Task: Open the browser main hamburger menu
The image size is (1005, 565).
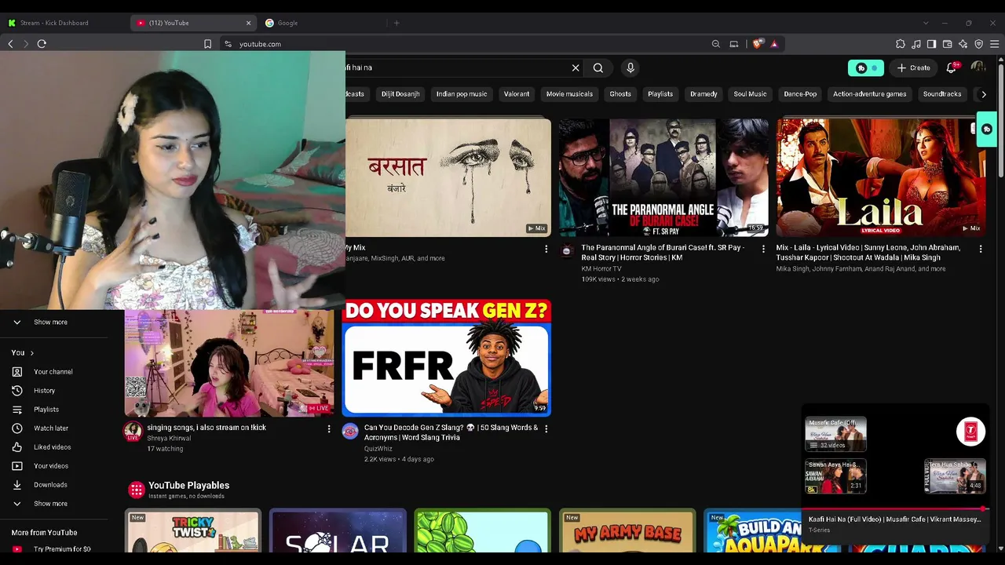Action: pyautogui.click(x=994, y=44)
